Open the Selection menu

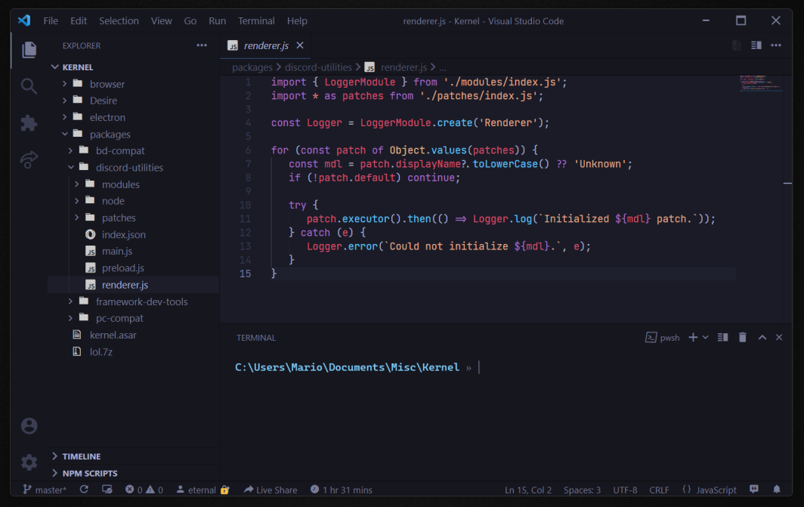(119, 21)
